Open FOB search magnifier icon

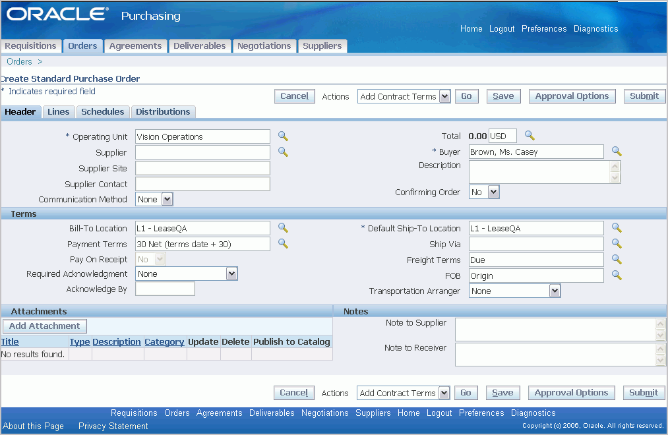click(617, 275)
